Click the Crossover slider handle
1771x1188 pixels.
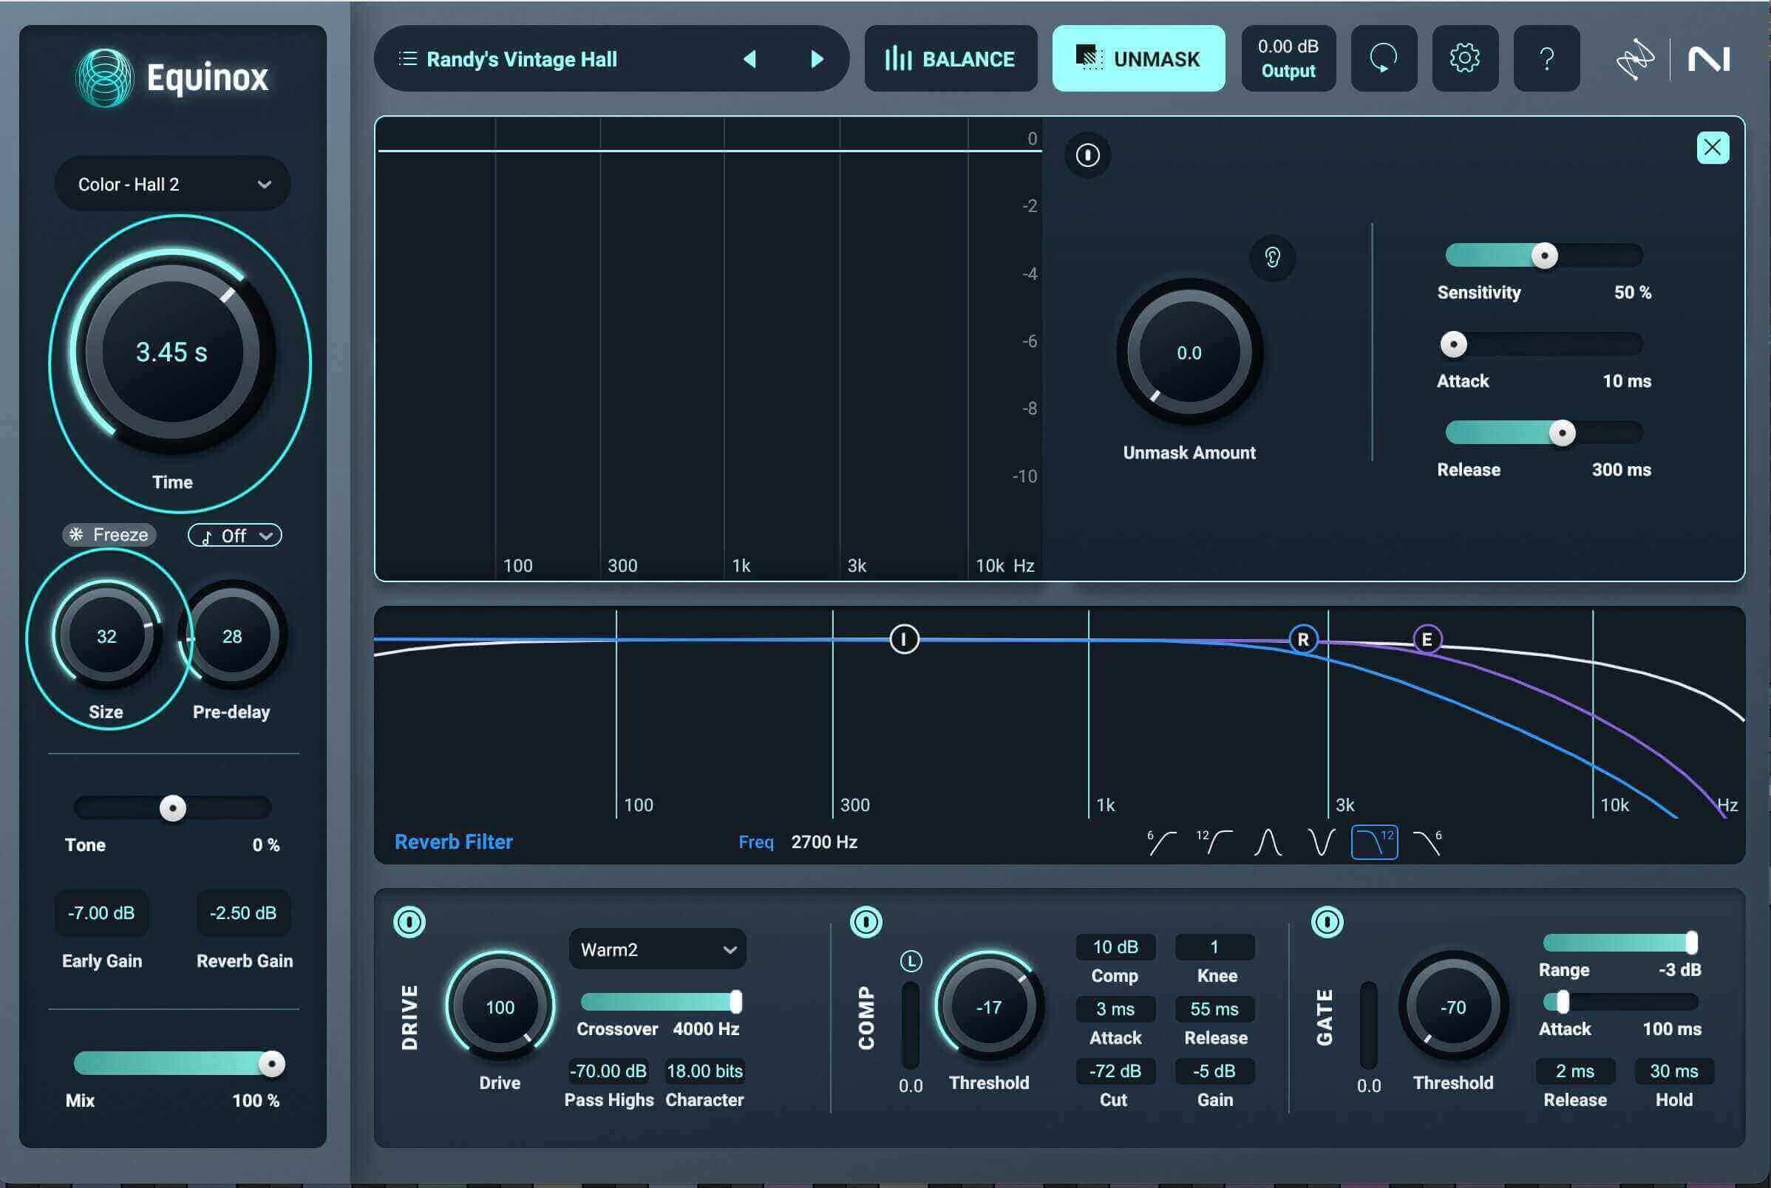pos(736,1002)
